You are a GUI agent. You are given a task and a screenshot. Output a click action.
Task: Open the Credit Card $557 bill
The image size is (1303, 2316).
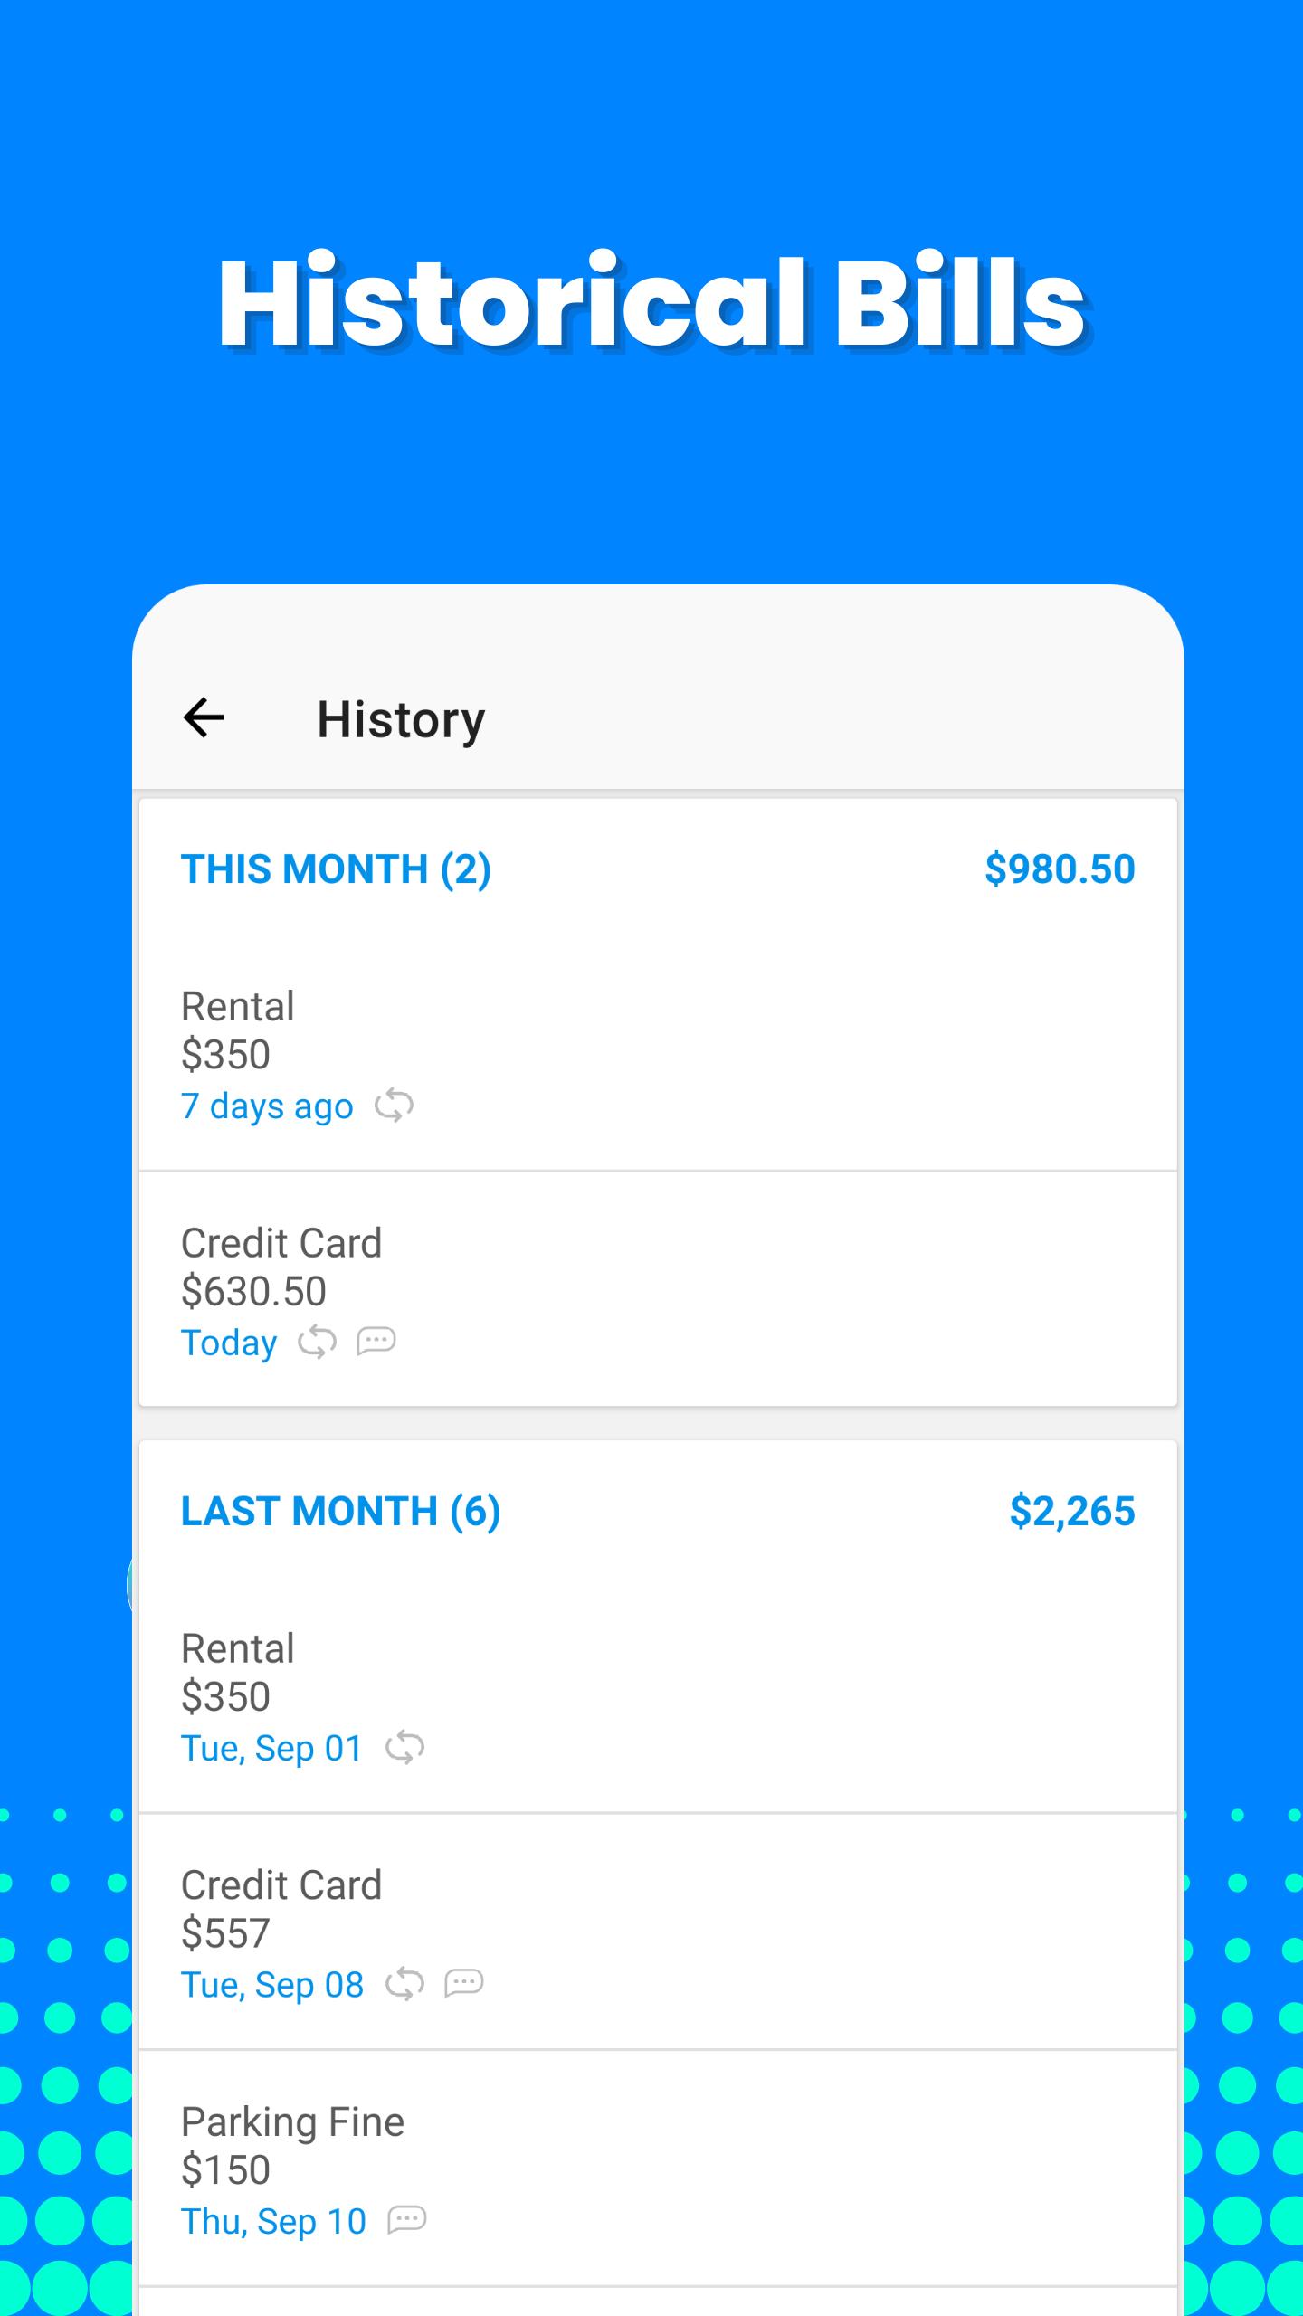[658, 1932]
